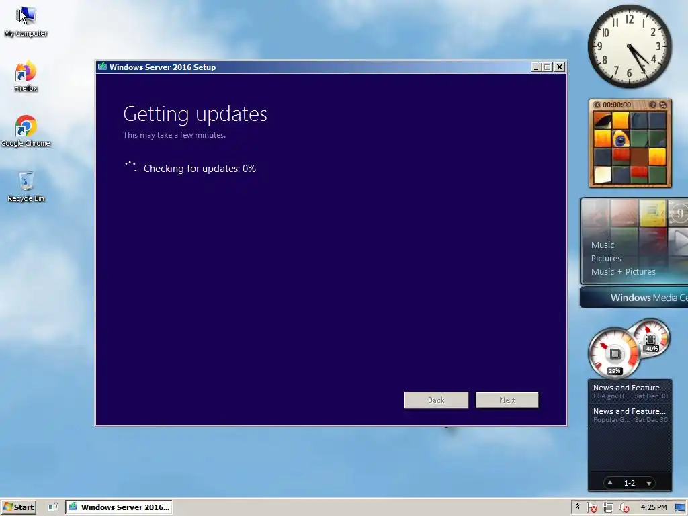Go to previous feed headlines page
The image size is (688, 516).
[610, 483]
